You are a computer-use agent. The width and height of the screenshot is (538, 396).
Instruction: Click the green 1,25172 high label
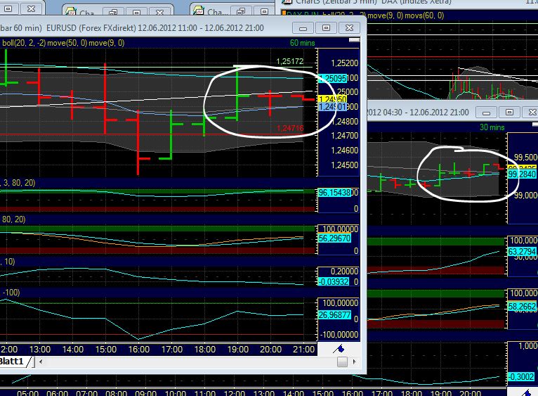[290, 61]
